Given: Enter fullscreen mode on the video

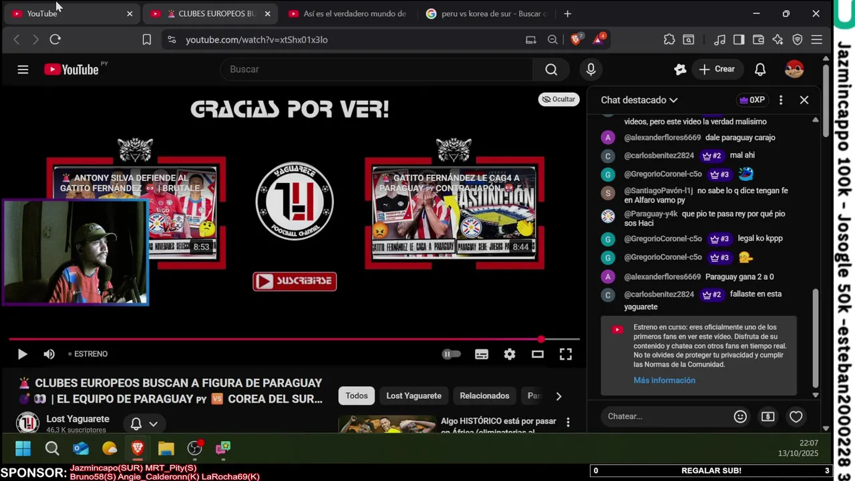Looking at the screenshot, I should [565, 354].
